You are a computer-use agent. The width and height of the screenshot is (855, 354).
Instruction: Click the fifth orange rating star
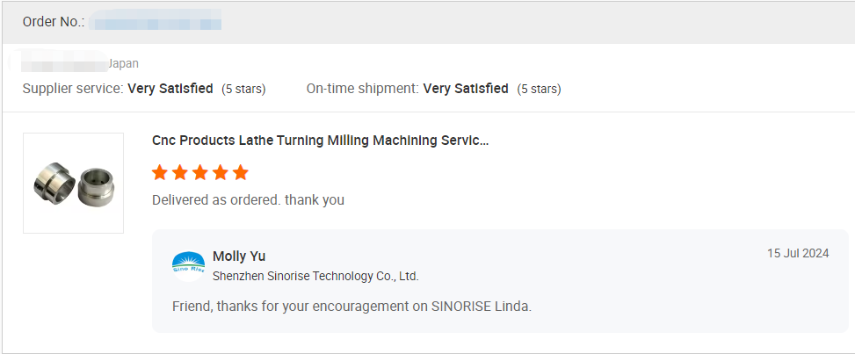[241, 172]
